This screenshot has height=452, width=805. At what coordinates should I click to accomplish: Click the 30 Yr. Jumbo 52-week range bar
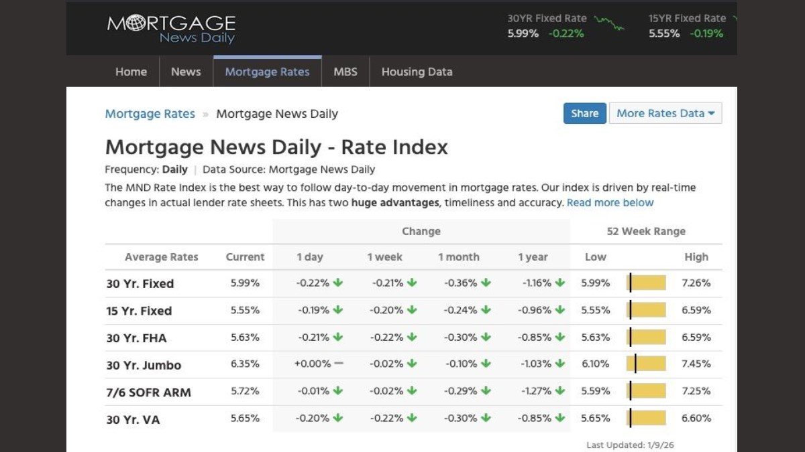646,364
